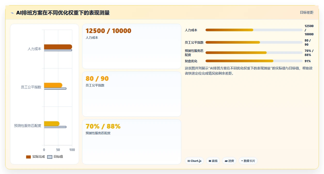Click the dashboard title AI排班方案在不同优化权重下的表现测量
Screen dimensions: 324x174
[x=63, y=13]
